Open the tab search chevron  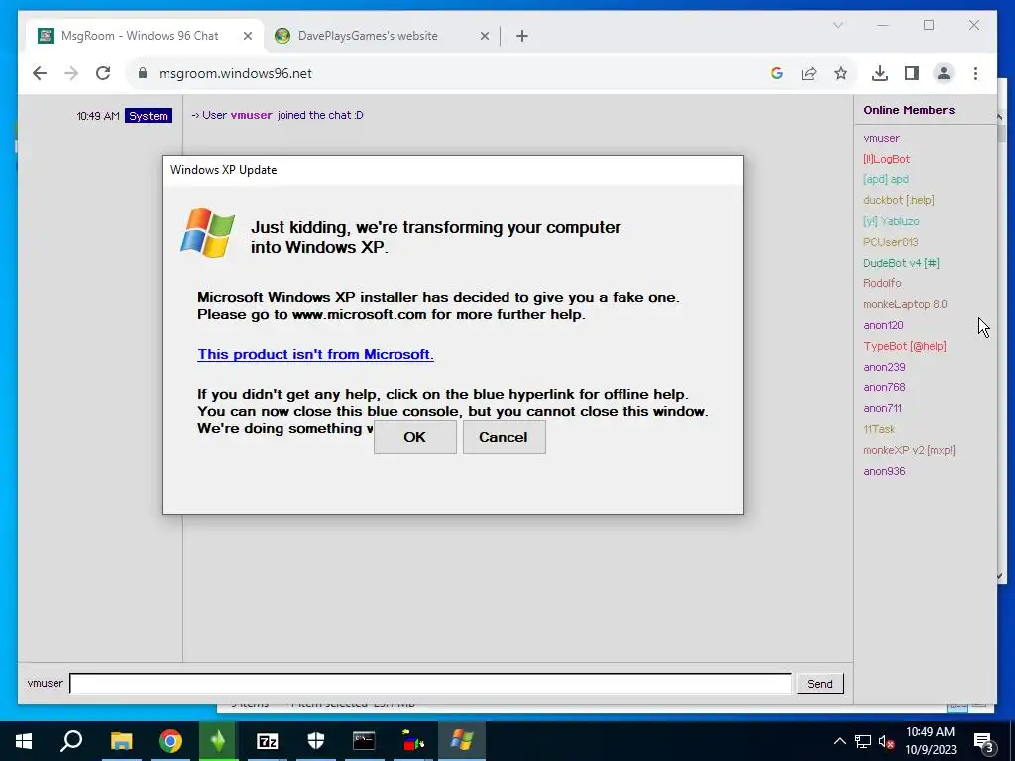(x=837, y=25)
